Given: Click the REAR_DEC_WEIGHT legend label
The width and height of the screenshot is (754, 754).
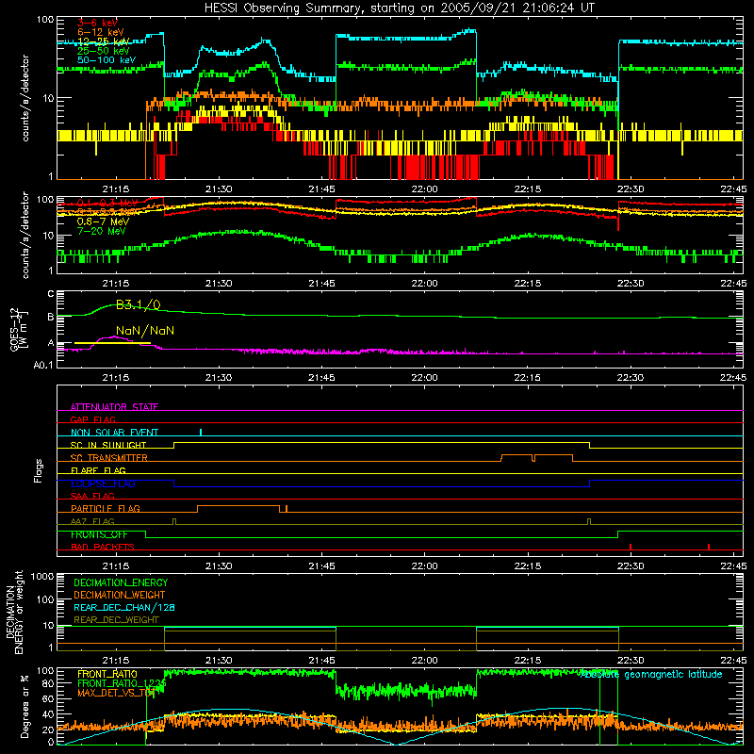Looking at the screenshot, I should [116, 620].
